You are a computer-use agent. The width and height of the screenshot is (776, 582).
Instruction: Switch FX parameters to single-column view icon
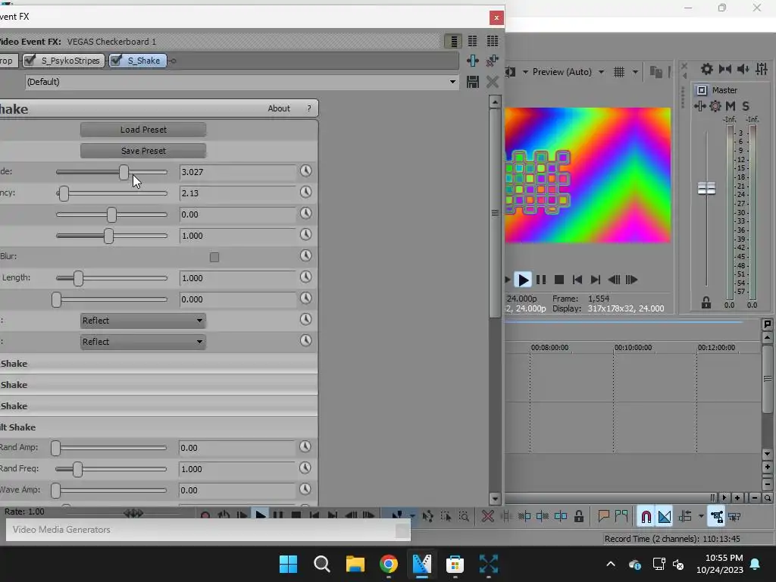(x=453, y=41)
